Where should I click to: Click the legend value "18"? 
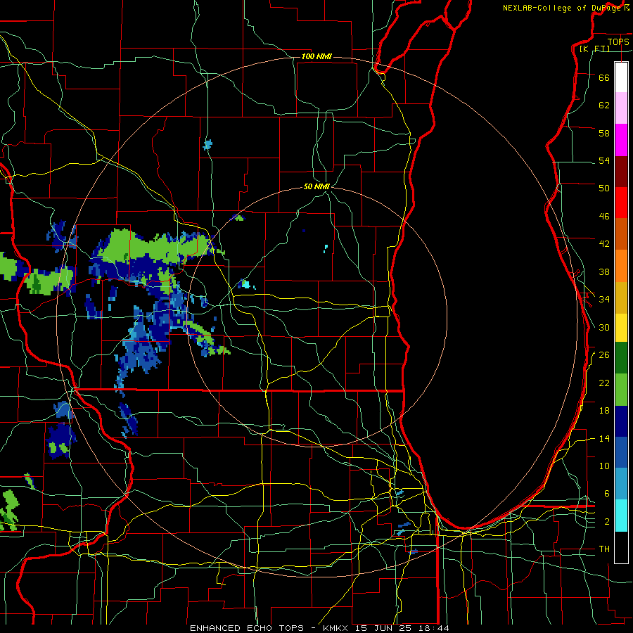point(604,411)
